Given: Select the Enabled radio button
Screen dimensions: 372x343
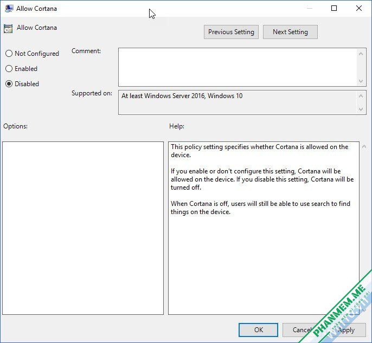Looking at the screenshot, I should 9,68.
